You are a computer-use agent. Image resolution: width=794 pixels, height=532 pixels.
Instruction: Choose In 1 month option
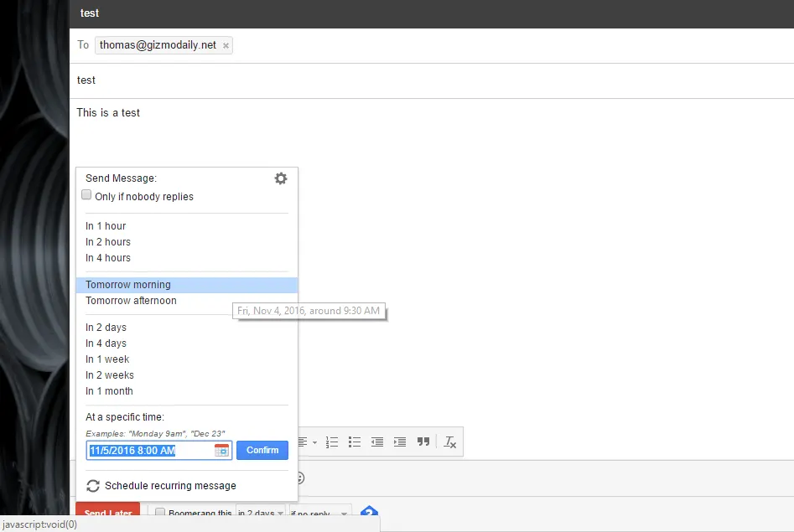187,391
